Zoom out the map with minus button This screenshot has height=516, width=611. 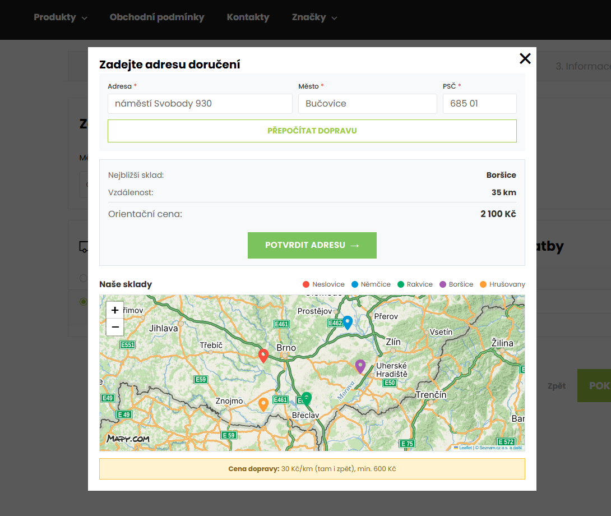click(115, 326)
